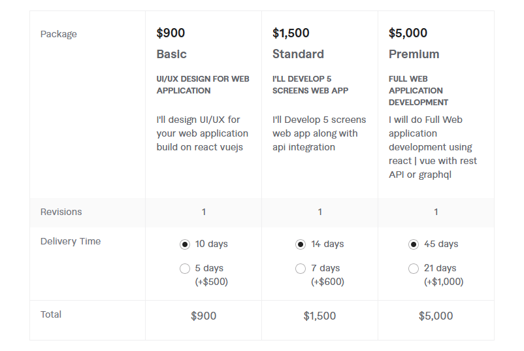Image resolution: width=524 pixels, height=351 pixels.
Task: Click the $900 Basic package price
Action: pyautogui.click(x=171, y=33)
